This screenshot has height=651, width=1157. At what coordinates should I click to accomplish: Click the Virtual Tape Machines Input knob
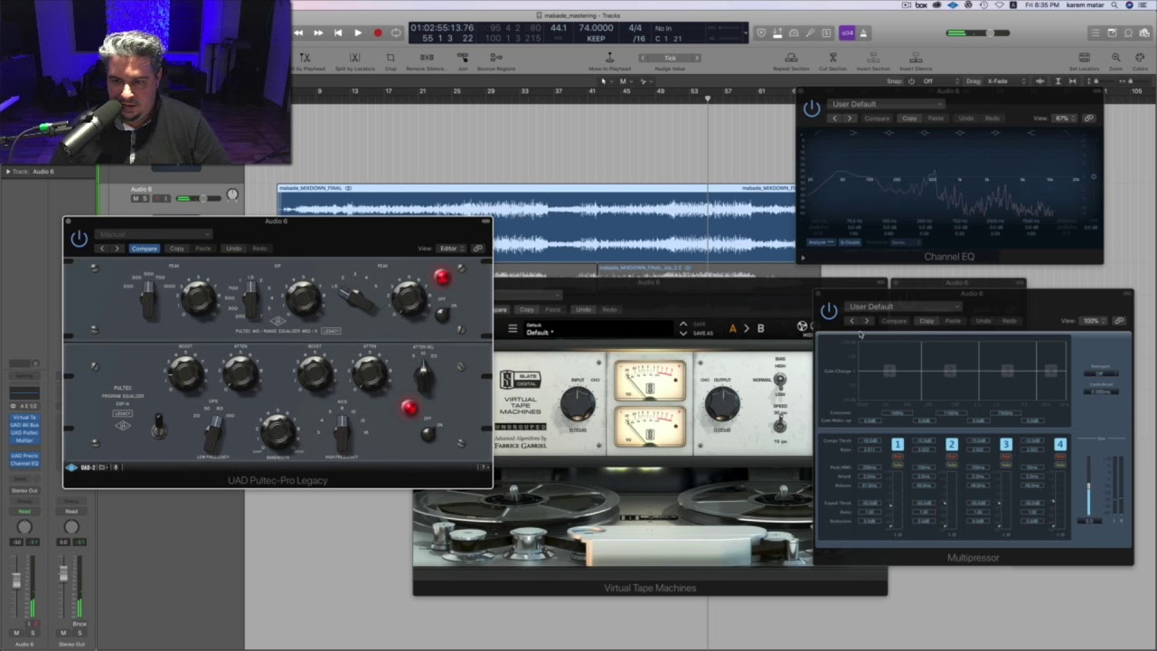[x=578, y=402]
